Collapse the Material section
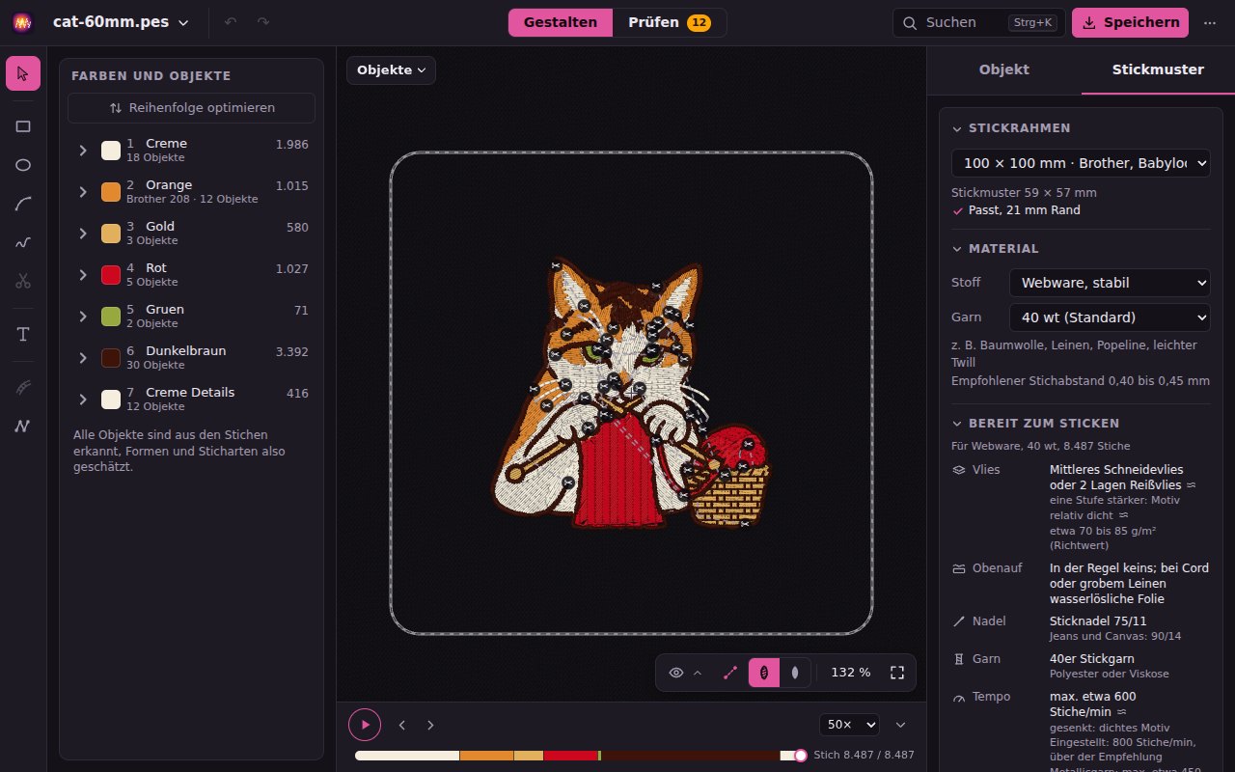This screenshot has width=1235, height=772. [957, 249]
